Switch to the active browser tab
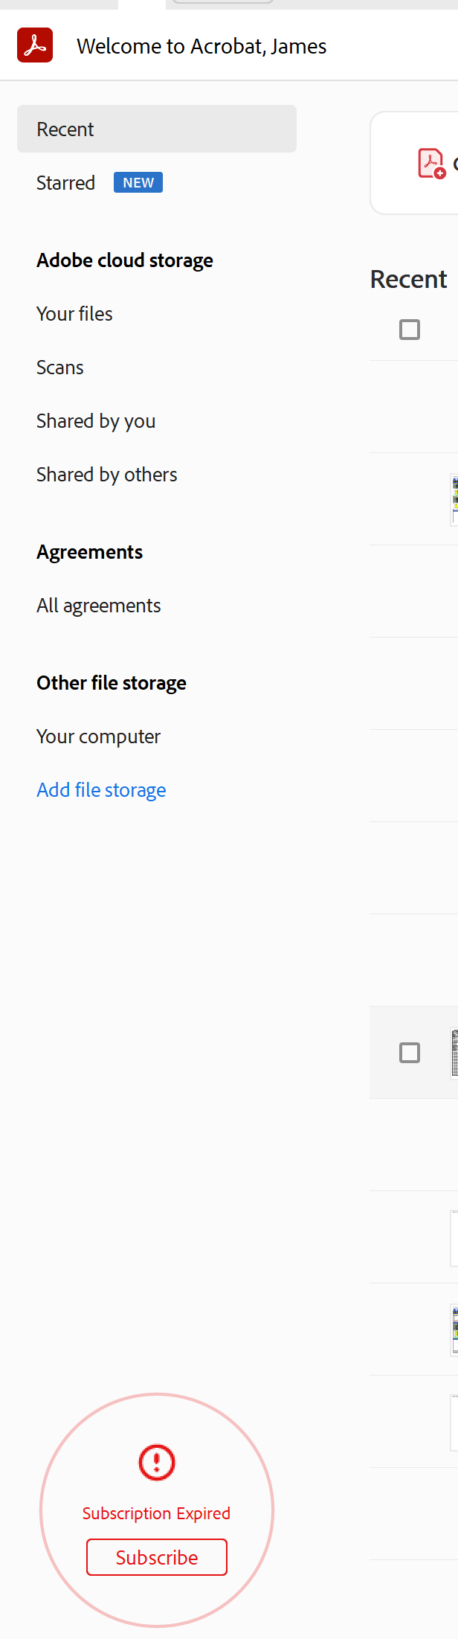The width and height of the screenshot is (458, 1639). (143, 4)
